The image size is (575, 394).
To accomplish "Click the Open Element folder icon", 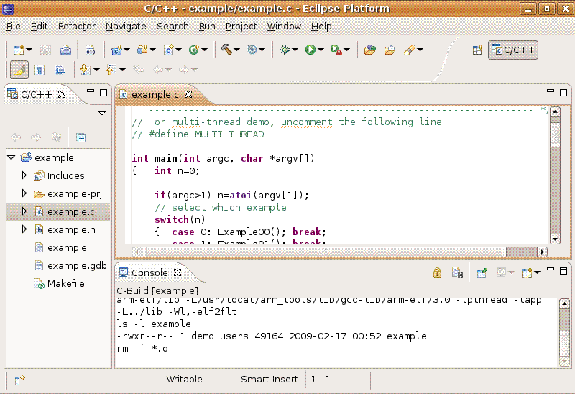I will click(390, 50).
